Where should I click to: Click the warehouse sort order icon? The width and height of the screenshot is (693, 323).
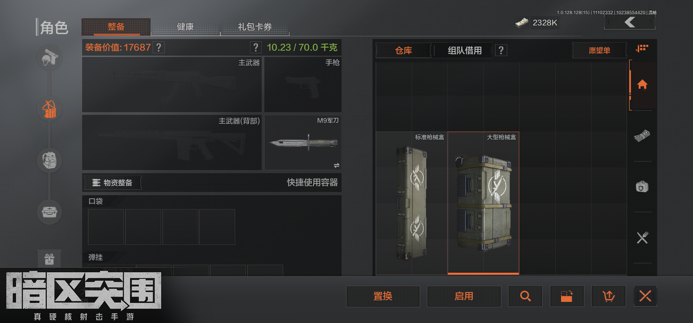(642, 48)
